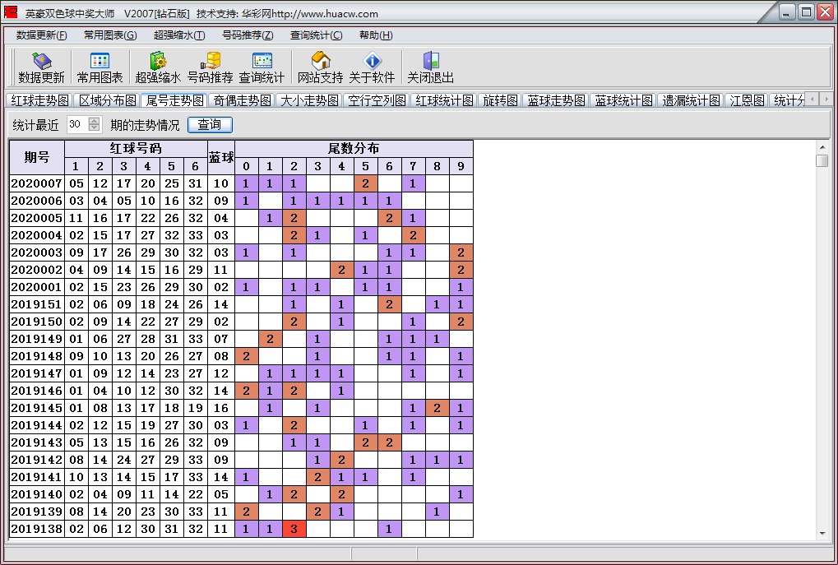Click the vertical scrollbar down arrow

[822, 533]
